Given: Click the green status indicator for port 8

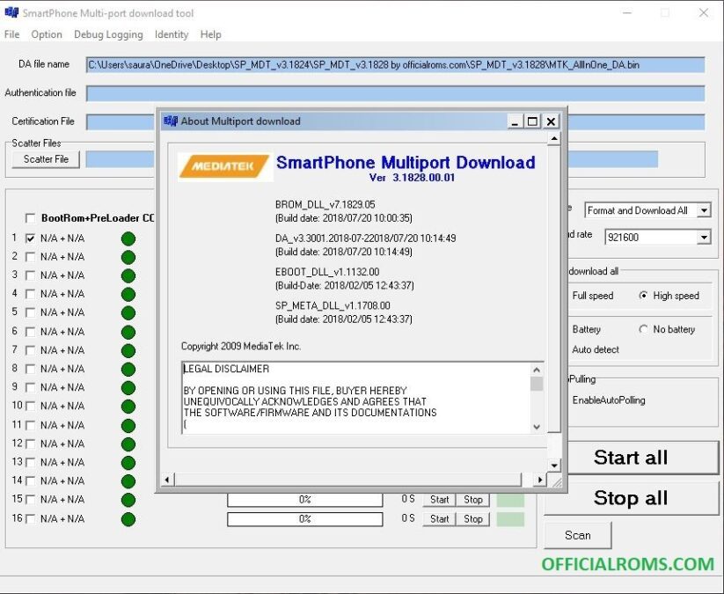Looking at the screenshot, I should [x=128, y=369].
